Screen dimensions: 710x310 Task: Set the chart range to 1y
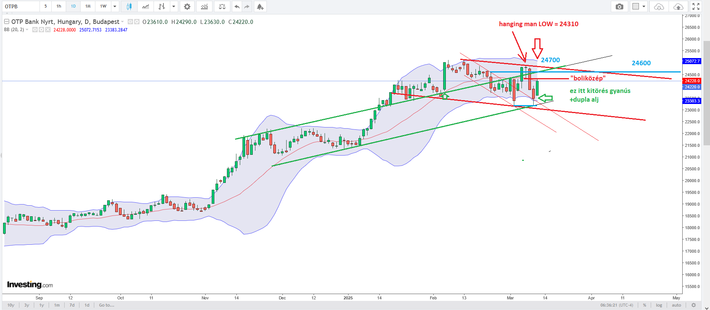[42, 305]
